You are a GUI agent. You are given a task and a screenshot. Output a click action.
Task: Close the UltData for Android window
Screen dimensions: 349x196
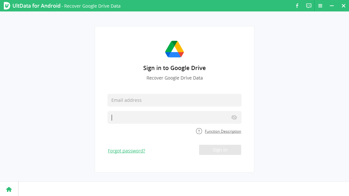343,6
